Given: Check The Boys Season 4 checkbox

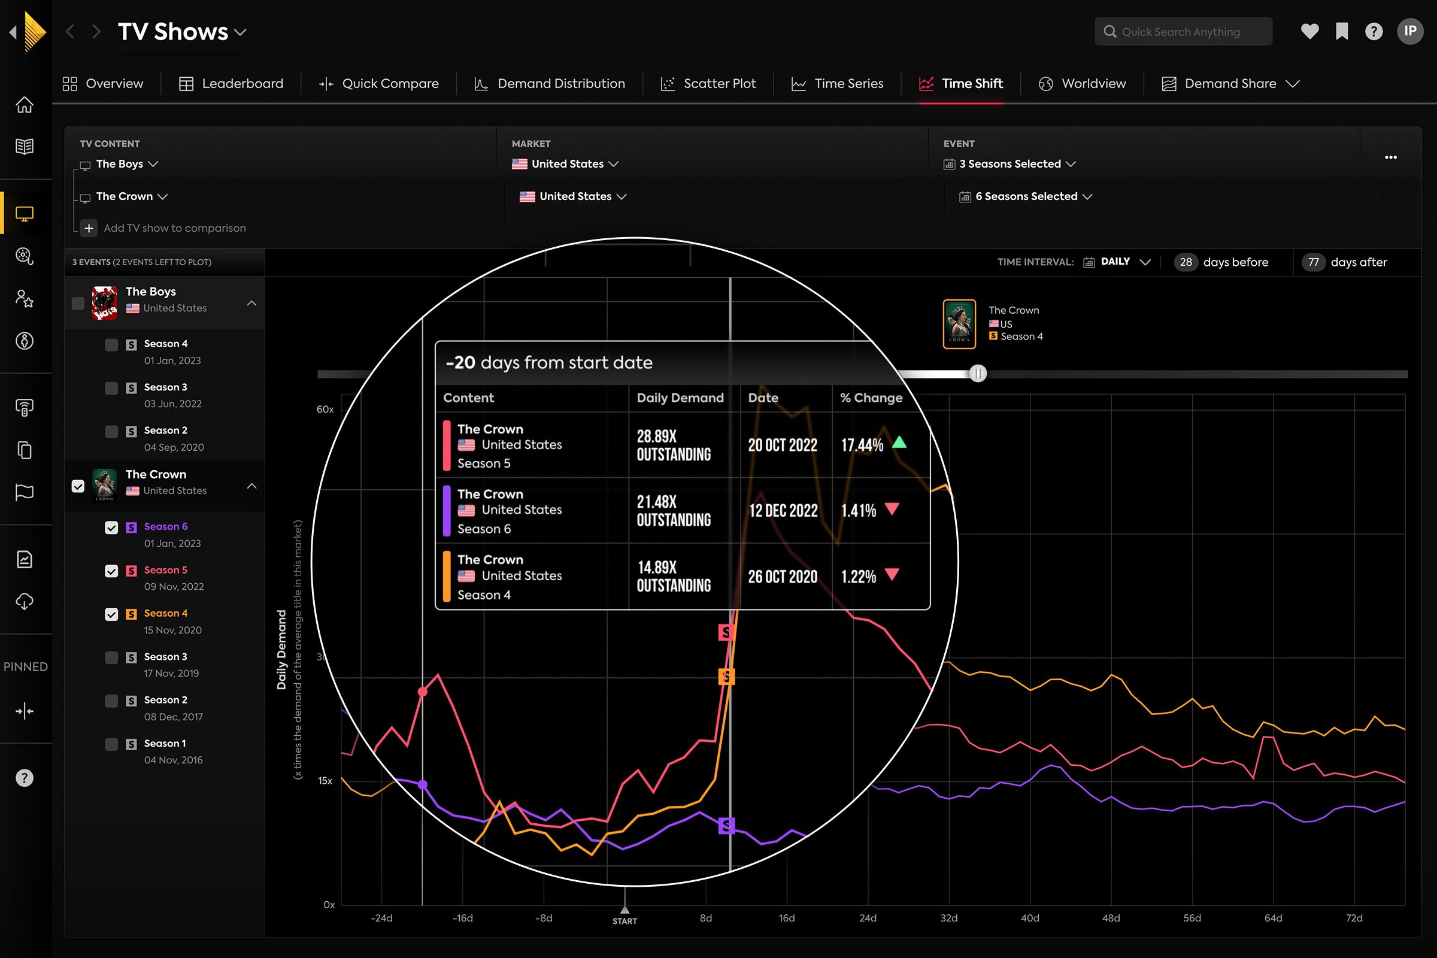Looking at the screenshot, I should [111, 345].
